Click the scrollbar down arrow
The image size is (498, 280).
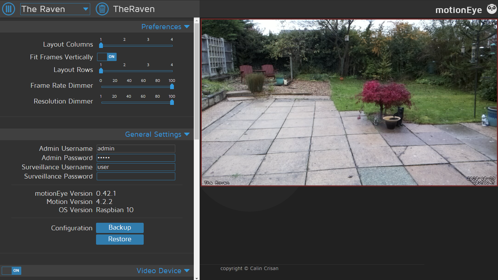coord(197,278)
